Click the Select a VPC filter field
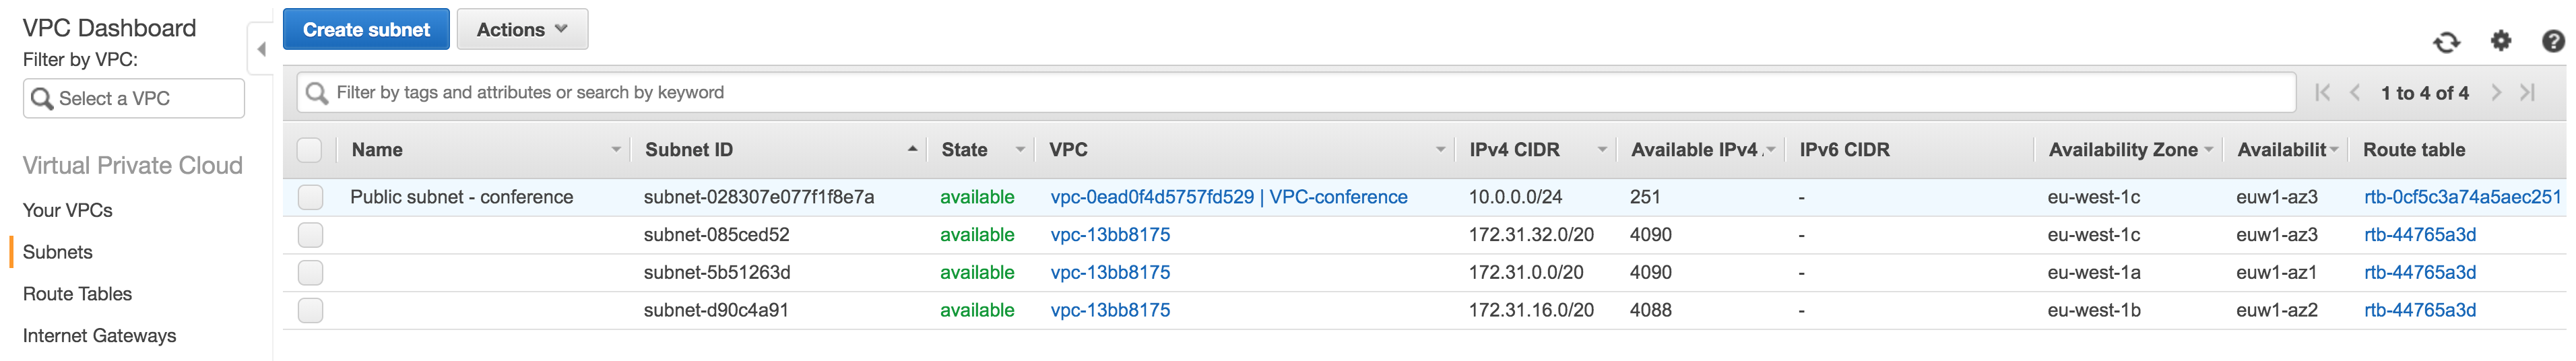Image resolution: width=2576 pixels, height=361 pixels. [134, 98]
